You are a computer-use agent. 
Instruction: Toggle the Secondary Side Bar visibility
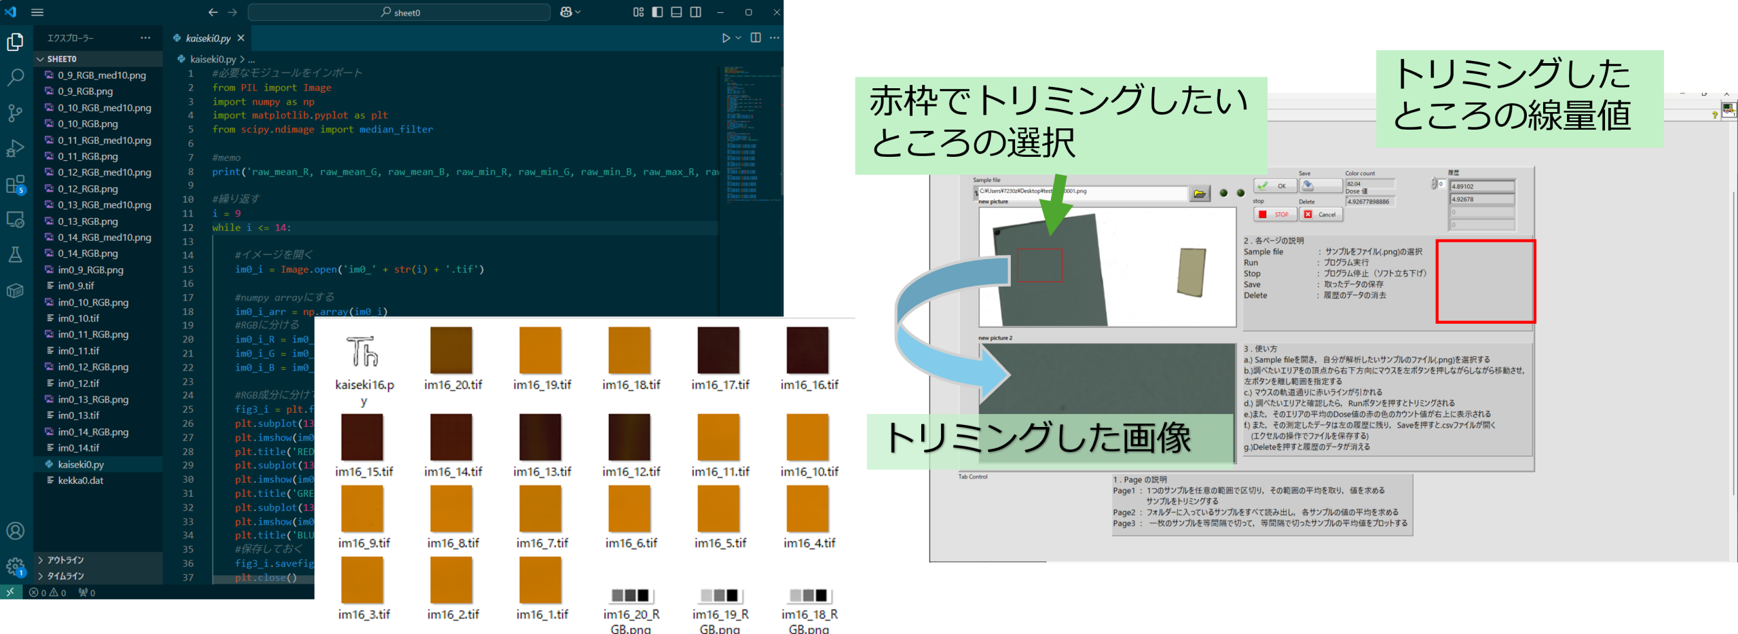[696, 12]
